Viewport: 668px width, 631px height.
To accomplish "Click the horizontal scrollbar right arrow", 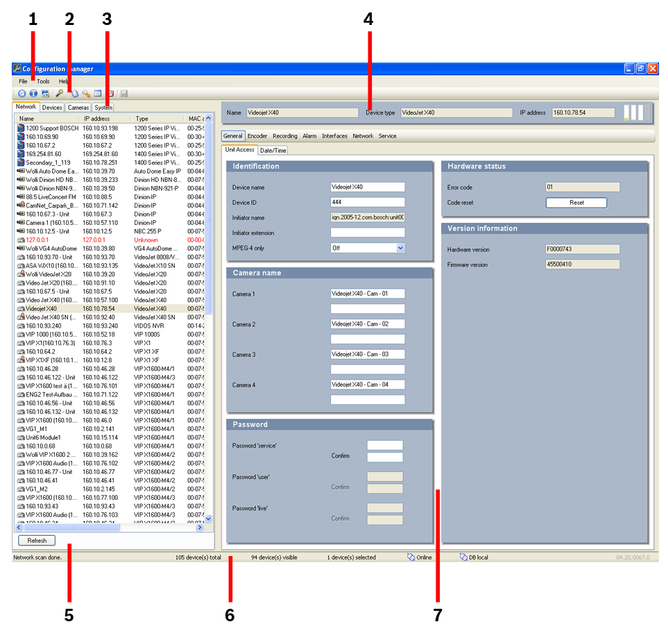I will (199, 528).
